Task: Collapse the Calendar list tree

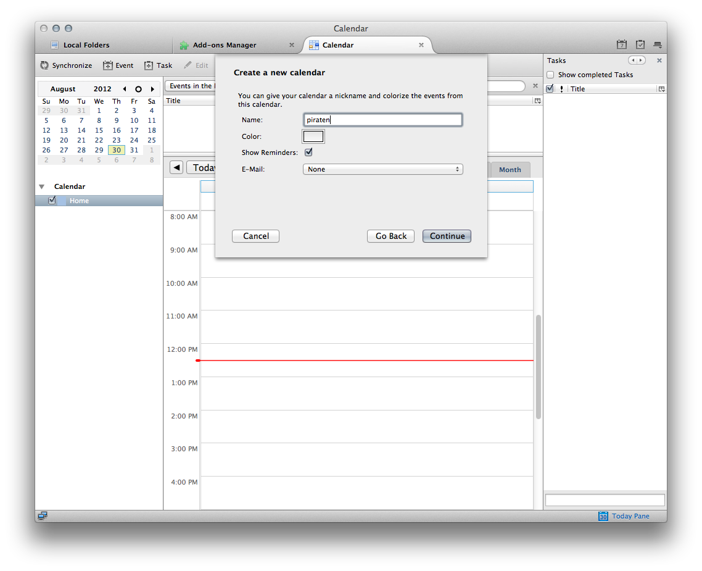Action: click(x=42, y=186)
